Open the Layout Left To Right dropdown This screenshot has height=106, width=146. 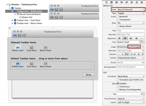tap(131, 102)
